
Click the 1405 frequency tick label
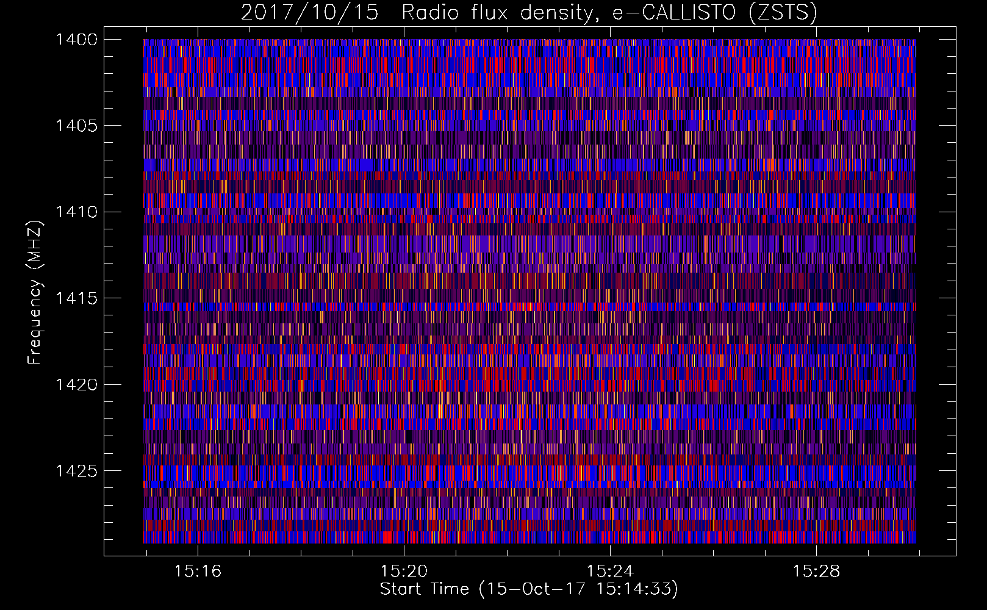76,126
